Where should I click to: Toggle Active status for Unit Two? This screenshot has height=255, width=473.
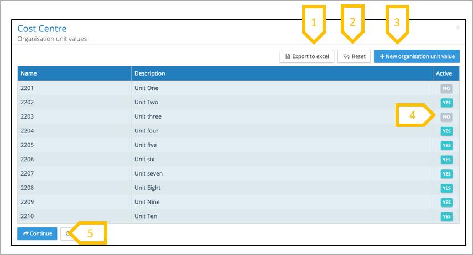click(x=446, y=103)
